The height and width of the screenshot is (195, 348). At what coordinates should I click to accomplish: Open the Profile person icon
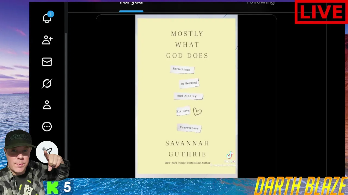tap(47, 105)
